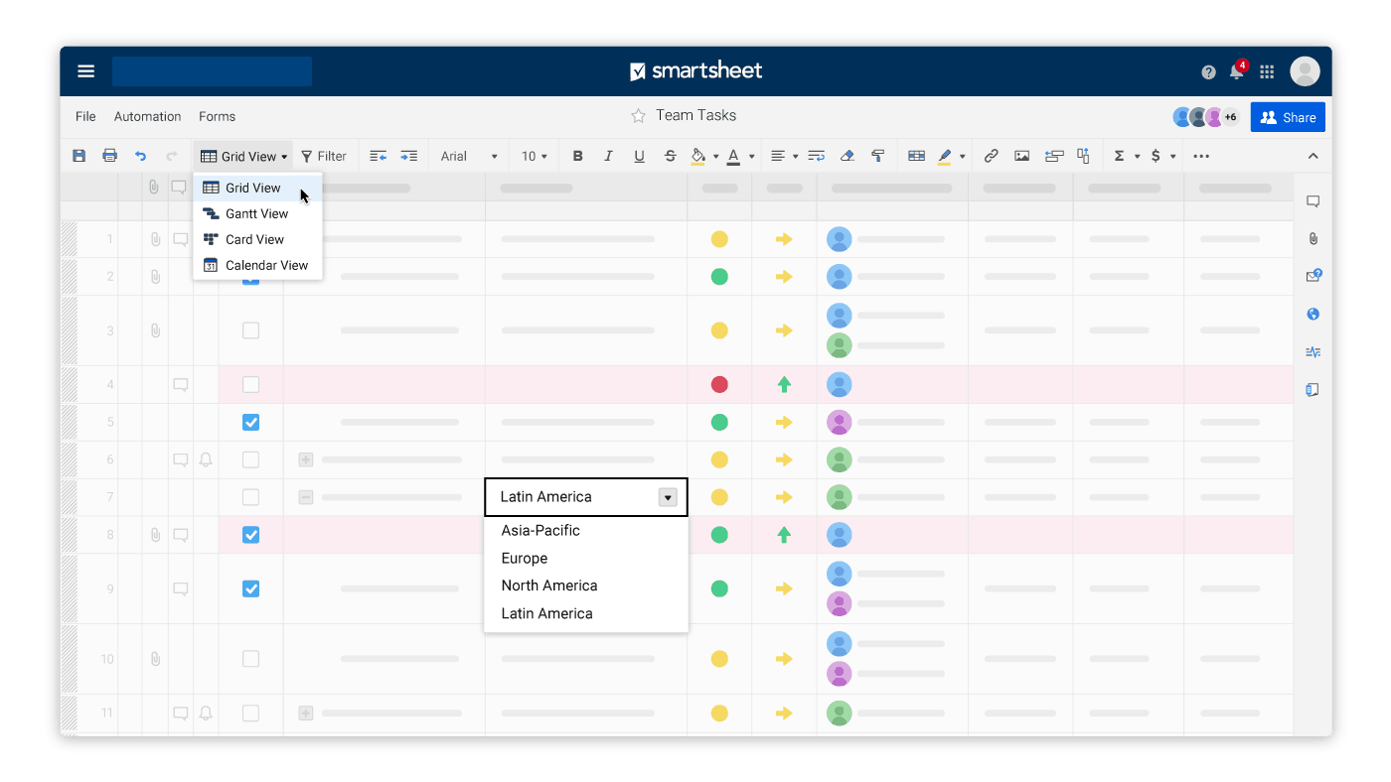Open the attachments paperclip in right sidebar
The height and width of the screenshot is (782, 1391).
pos(1313,238)
